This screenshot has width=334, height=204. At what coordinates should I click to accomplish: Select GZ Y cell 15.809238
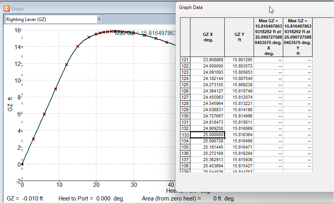[239, 85]
